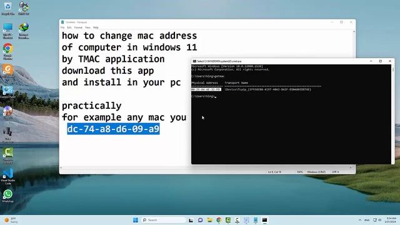Open the Help menu in Notepad
This screenshot has width=400, height=225.
(96, 27)
